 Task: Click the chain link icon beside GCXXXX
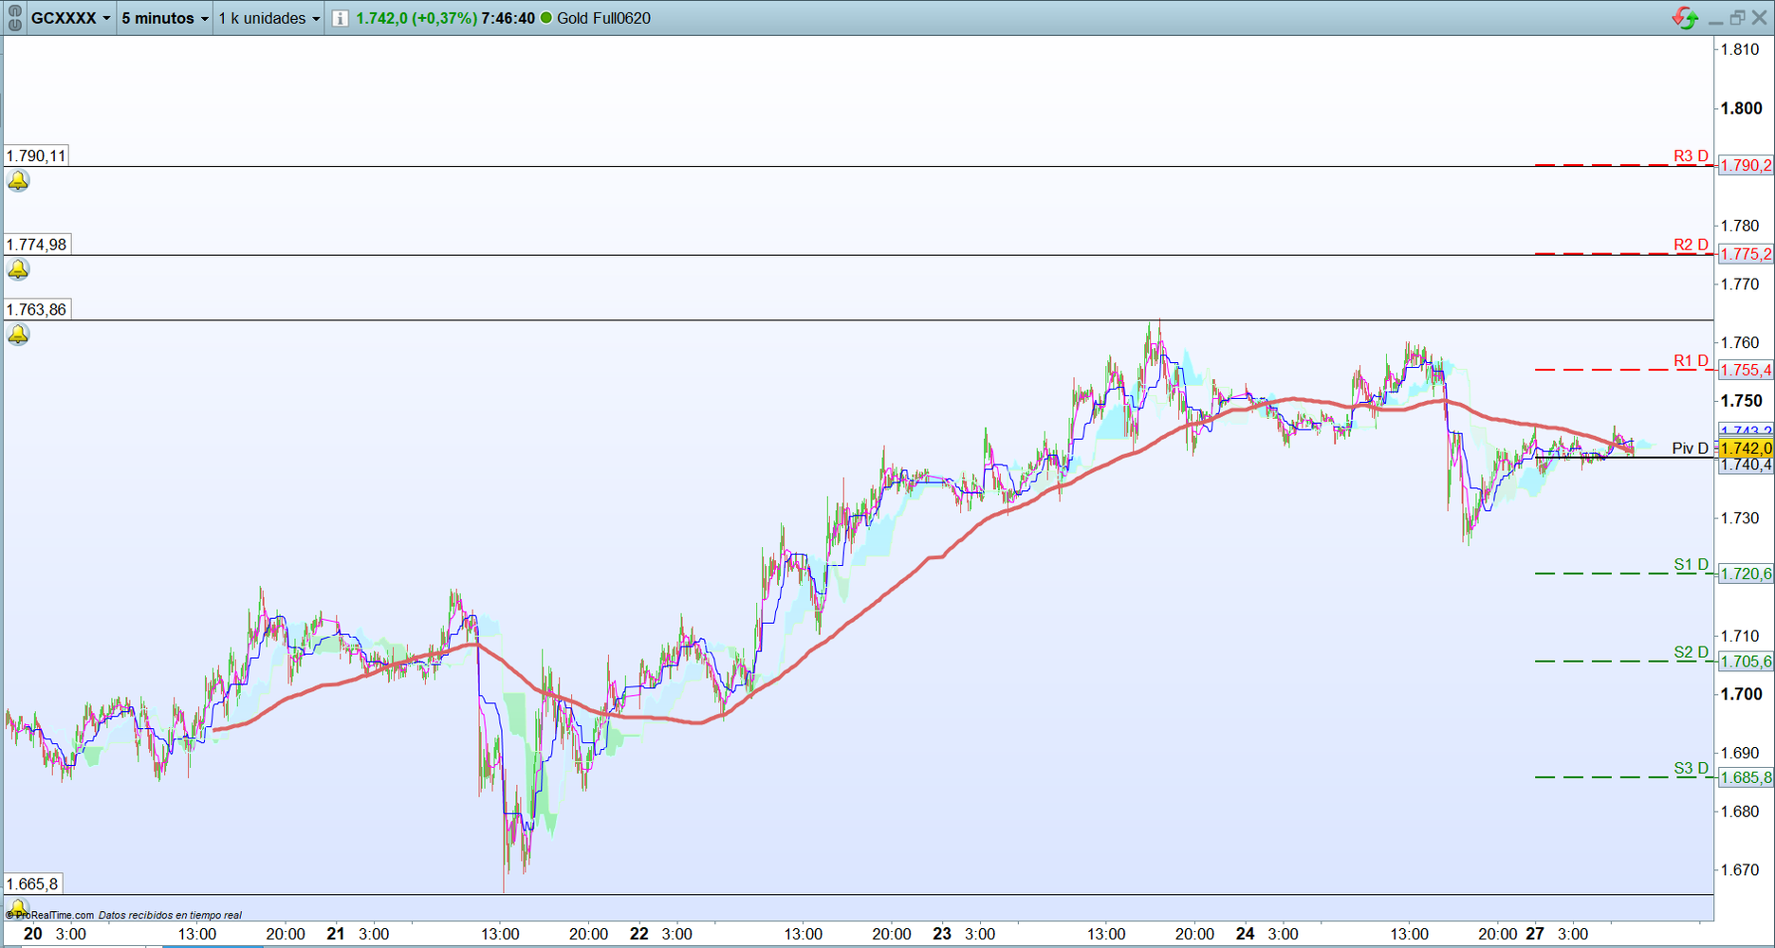(x=14, y=18)
